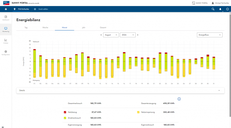Open the Michael Perlitschke account menu
This screenshot has height=128, width=231.
222,3
